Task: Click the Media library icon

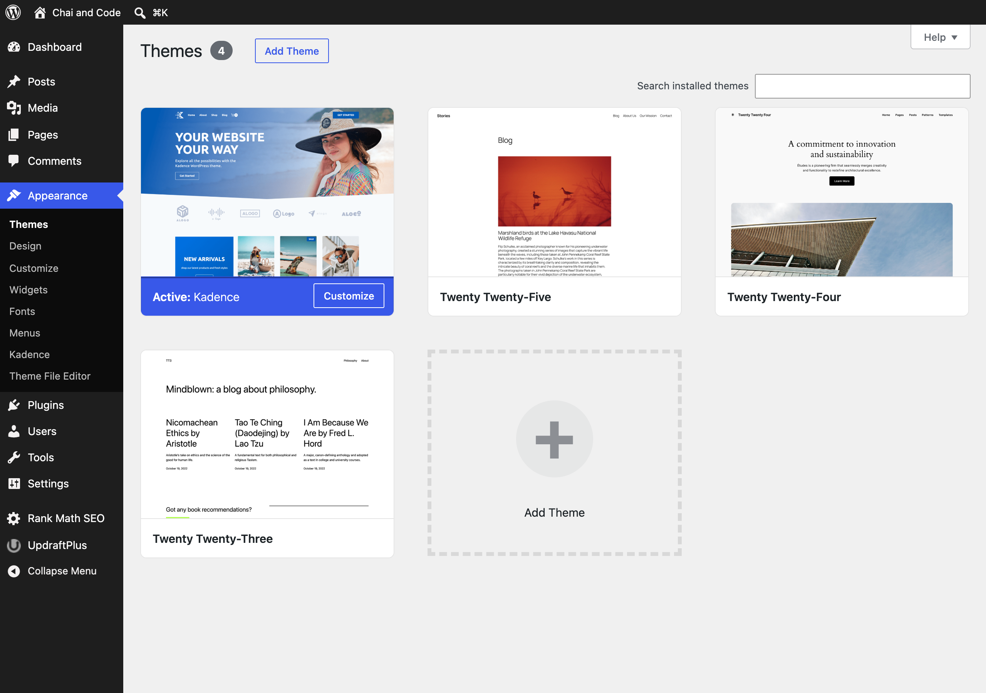Action: [14, 108]
